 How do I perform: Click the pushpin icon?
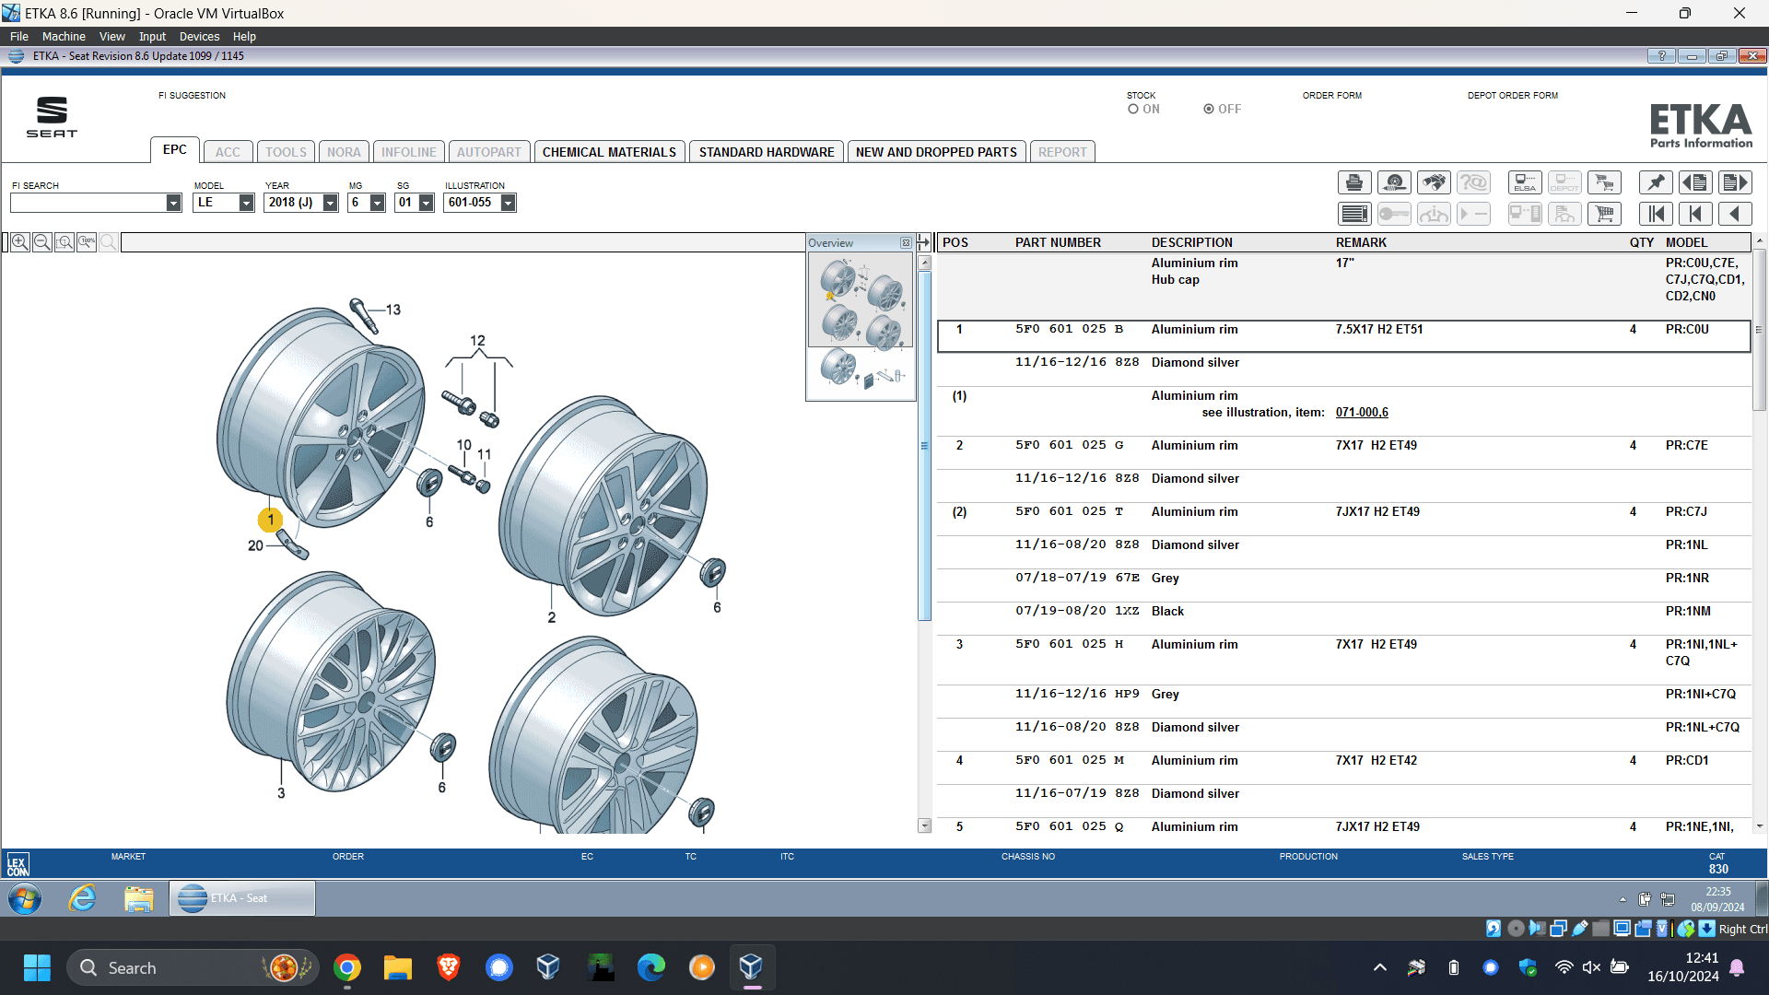click(x=1656, y=183)
